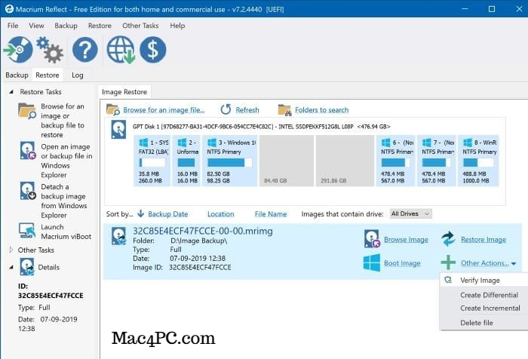Click the Backup Date sort arrow icon
Screen dimensions: 528x359
[x=141, y=213]
